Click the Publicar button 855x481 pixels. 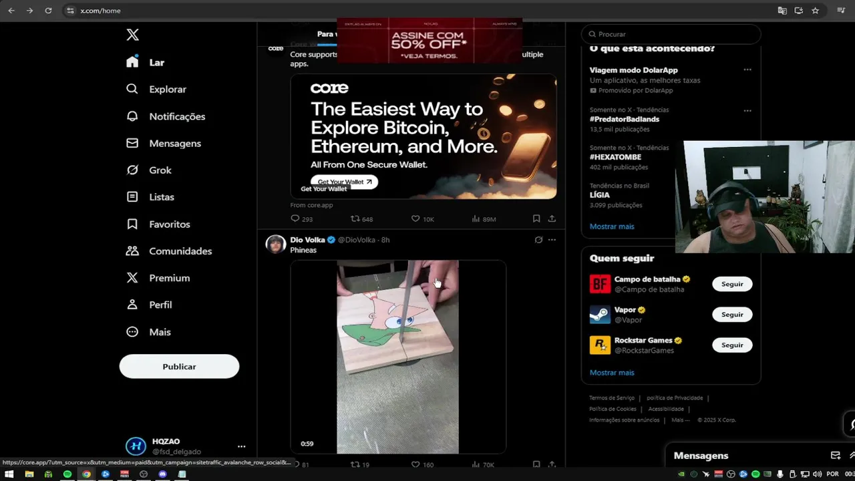tap(179, 366)
